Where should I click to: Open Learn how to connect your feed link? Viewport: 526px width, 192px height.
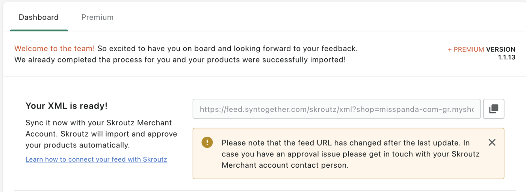point(96,159)
